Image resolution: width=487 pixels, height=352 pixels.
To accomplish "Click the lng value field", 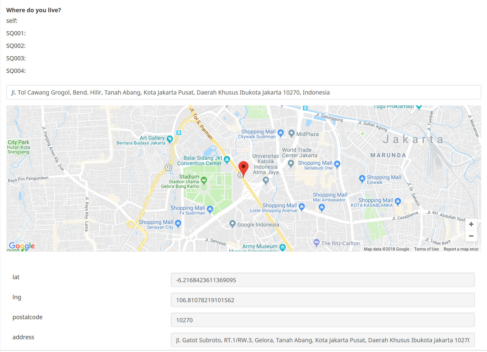I will [322, 300].
